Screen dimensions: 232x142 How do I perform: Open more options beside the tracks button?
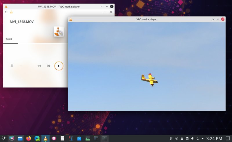(x=21, y=66)
